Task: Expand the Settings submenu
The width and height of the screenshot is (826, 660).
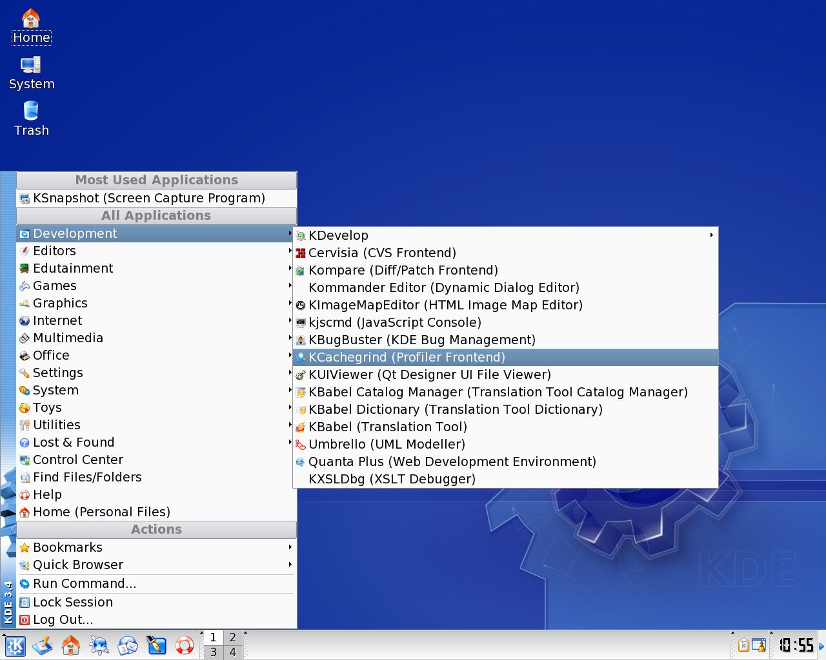Action: pos(156,373)
